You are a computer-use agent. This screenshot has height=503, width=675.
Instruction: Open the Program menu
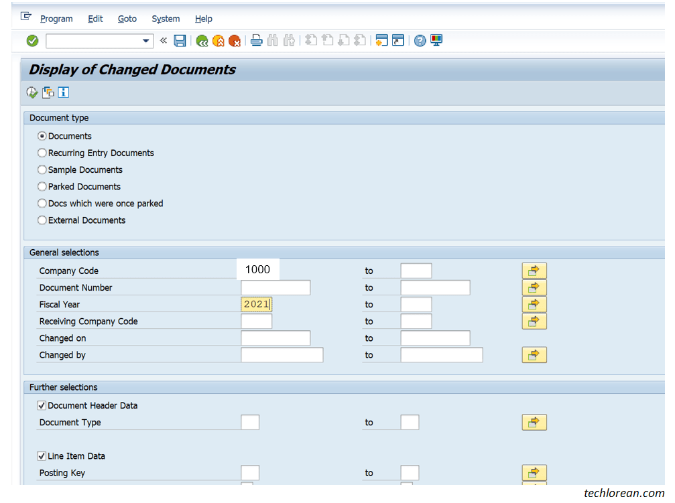56,19
